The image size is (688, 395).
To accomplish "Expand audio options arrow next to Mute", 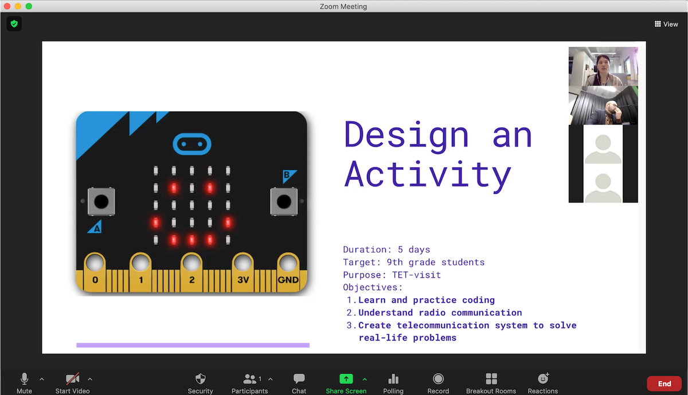I will (x=41, y=379).
